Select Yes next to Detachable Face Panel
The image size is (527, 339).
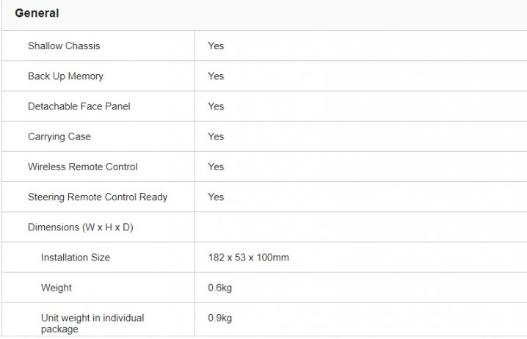point(216,106)
